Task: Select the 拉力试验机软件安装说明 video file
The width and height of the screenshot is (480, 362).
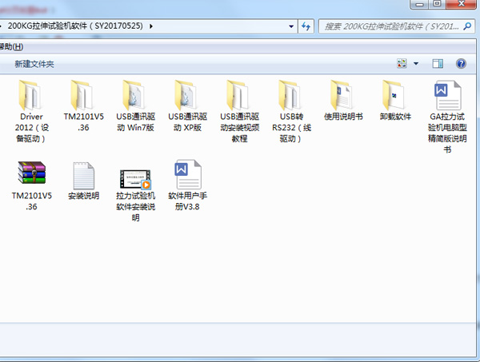Action: (x=134, y=175)
